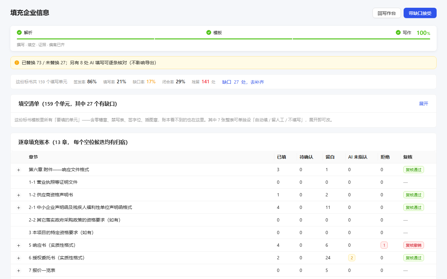Expand the 7 报价一览表 row
This screenshot has width=447, height=279.
(18, 271)
